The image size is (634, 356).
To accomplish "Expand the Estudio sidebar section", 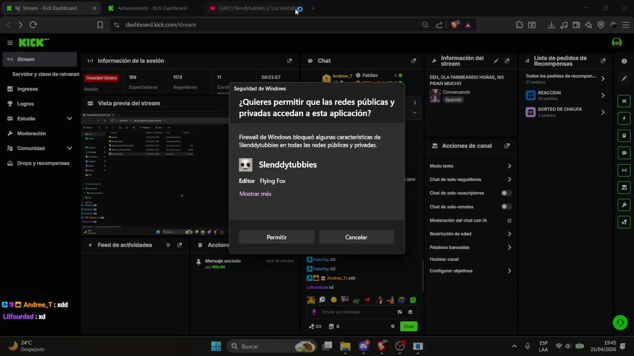I will tap(40, 119).
